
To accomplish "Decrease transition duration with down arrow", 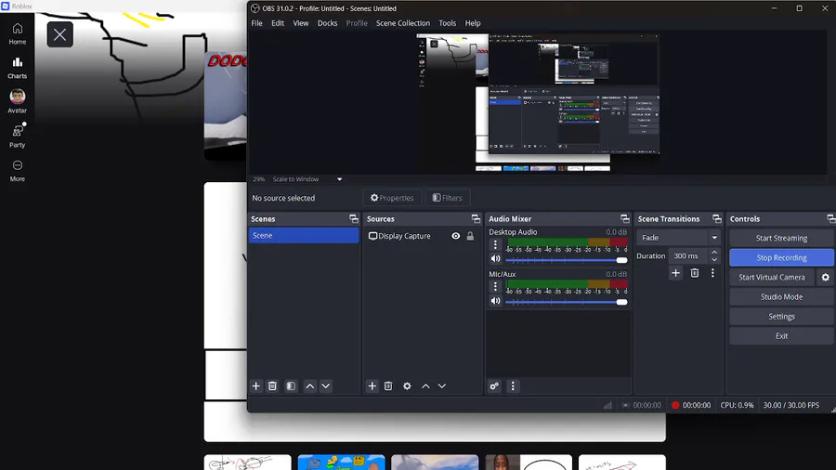I will point(714,259).
